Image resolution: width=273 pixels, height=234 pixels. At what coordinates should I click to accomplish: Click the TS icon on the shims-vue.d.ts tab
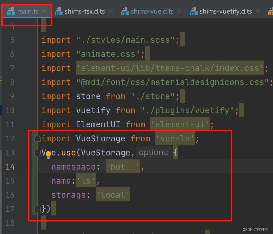pos(125,11)
